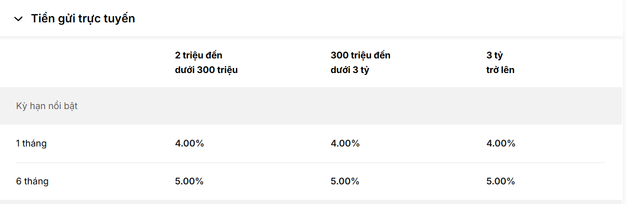Screen dimensions: 626x204
Task: Select the "3 tỷ" column header line
Action: click(x=495, y=56)
